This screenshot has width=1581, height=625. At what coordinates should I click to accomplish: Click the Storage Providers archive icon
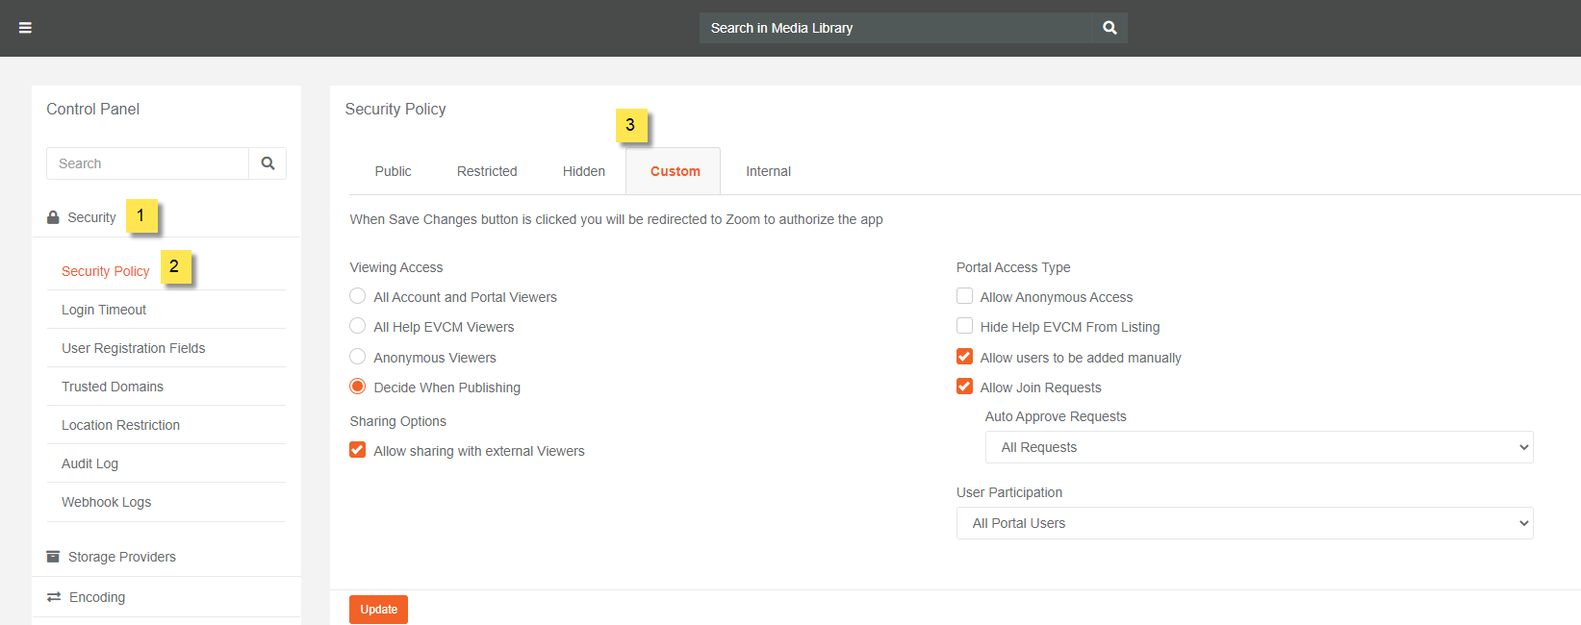[53, 557]
